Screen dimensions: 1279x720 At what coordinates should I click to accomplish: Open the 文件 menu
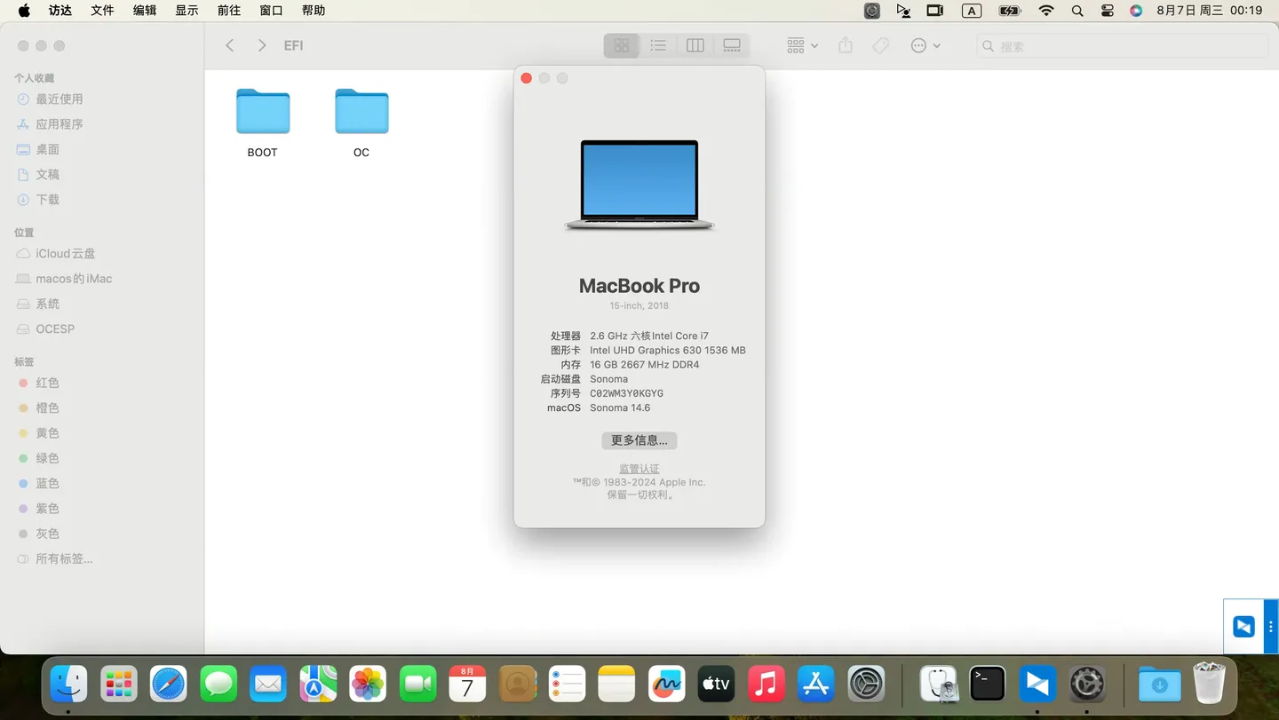tap(103, 11)
